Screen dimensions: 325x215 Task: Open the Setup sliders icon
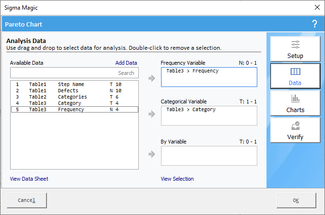(x=295, y=44)
